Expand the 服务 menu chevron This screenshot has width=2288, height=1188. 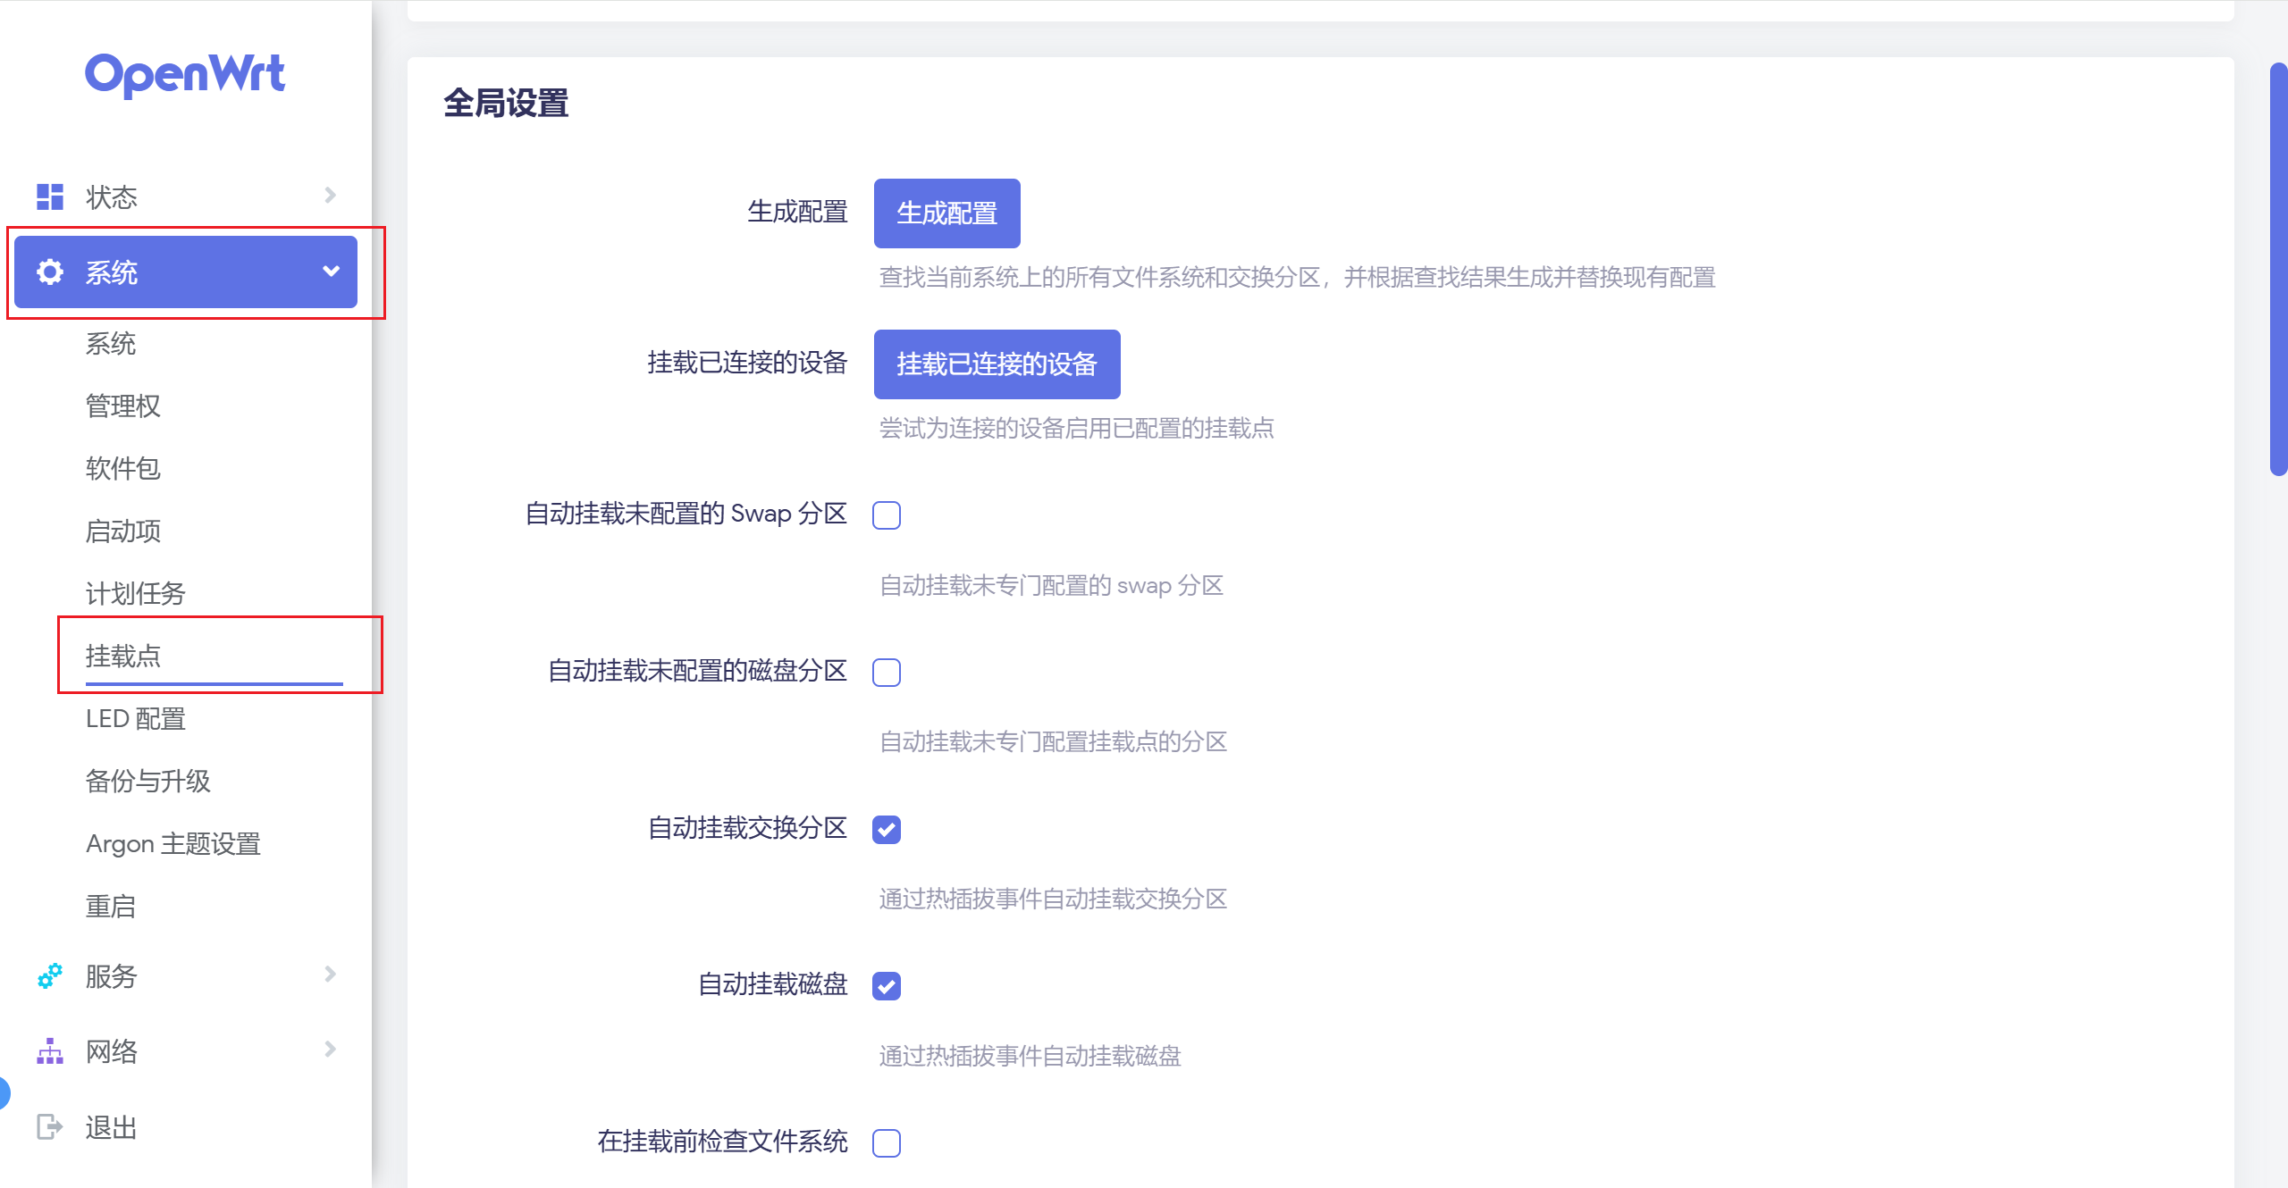pyautogui.click(x=330, y=975)
